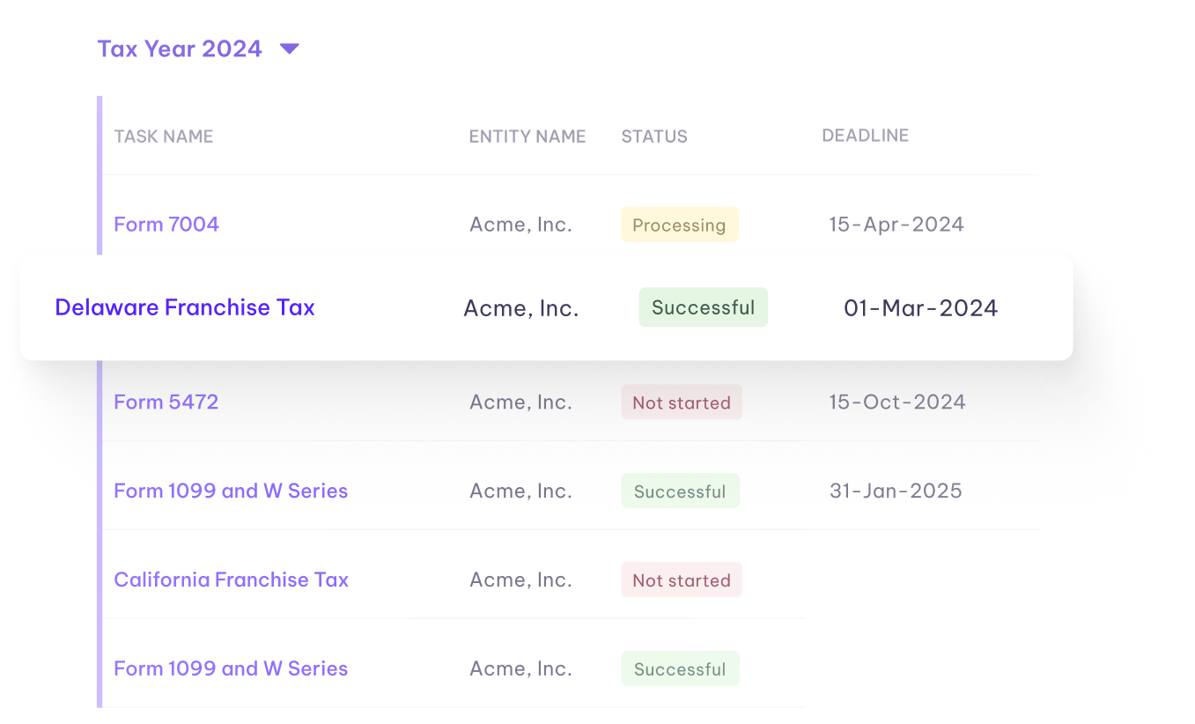Click the Successful badge on Delaware Franchise Tax

(x=703, y=307)
